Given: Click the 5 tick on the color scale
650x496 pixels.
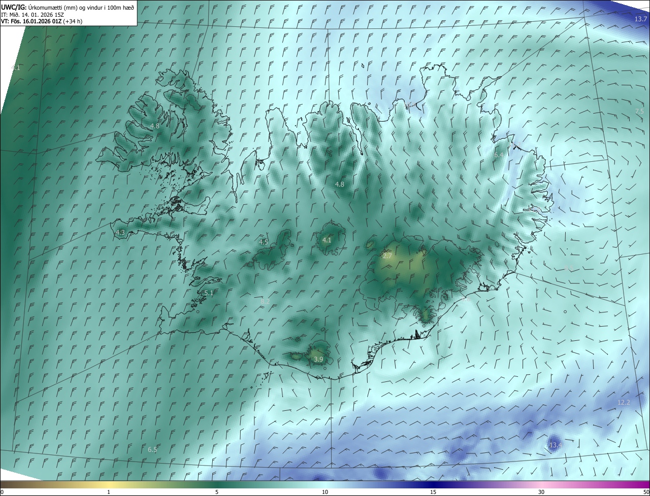Looking at the screenshot, I should [x=217, y=492].
